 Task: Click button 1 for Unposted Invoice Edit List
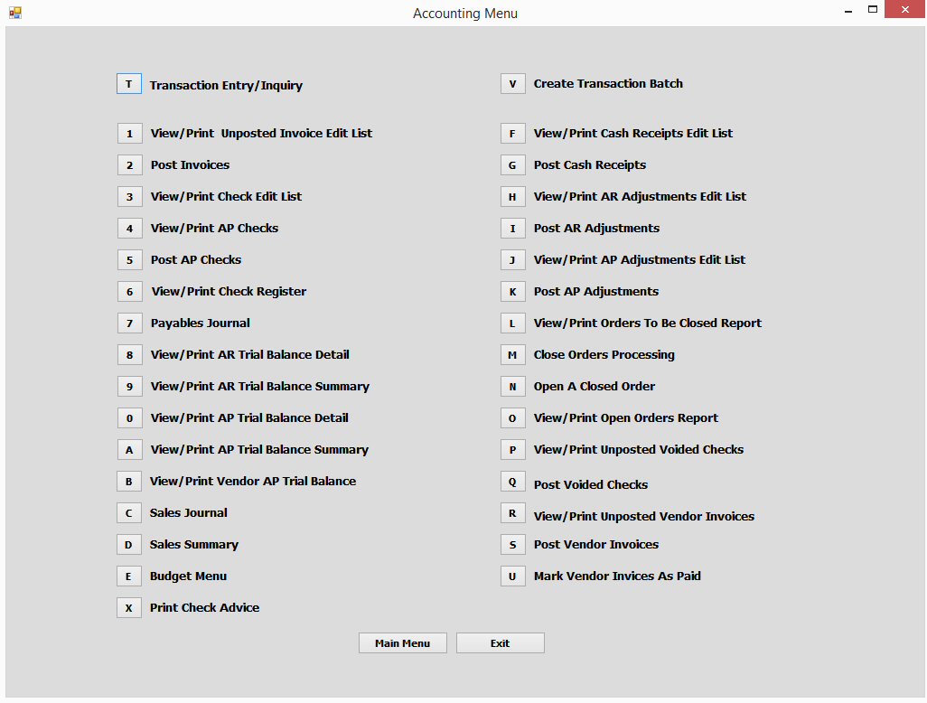[x=129, y=134]
